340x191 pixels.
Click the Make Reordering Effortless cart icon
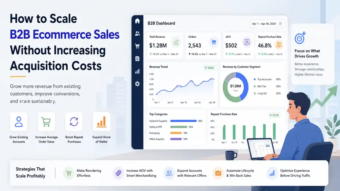pos(68,173)
